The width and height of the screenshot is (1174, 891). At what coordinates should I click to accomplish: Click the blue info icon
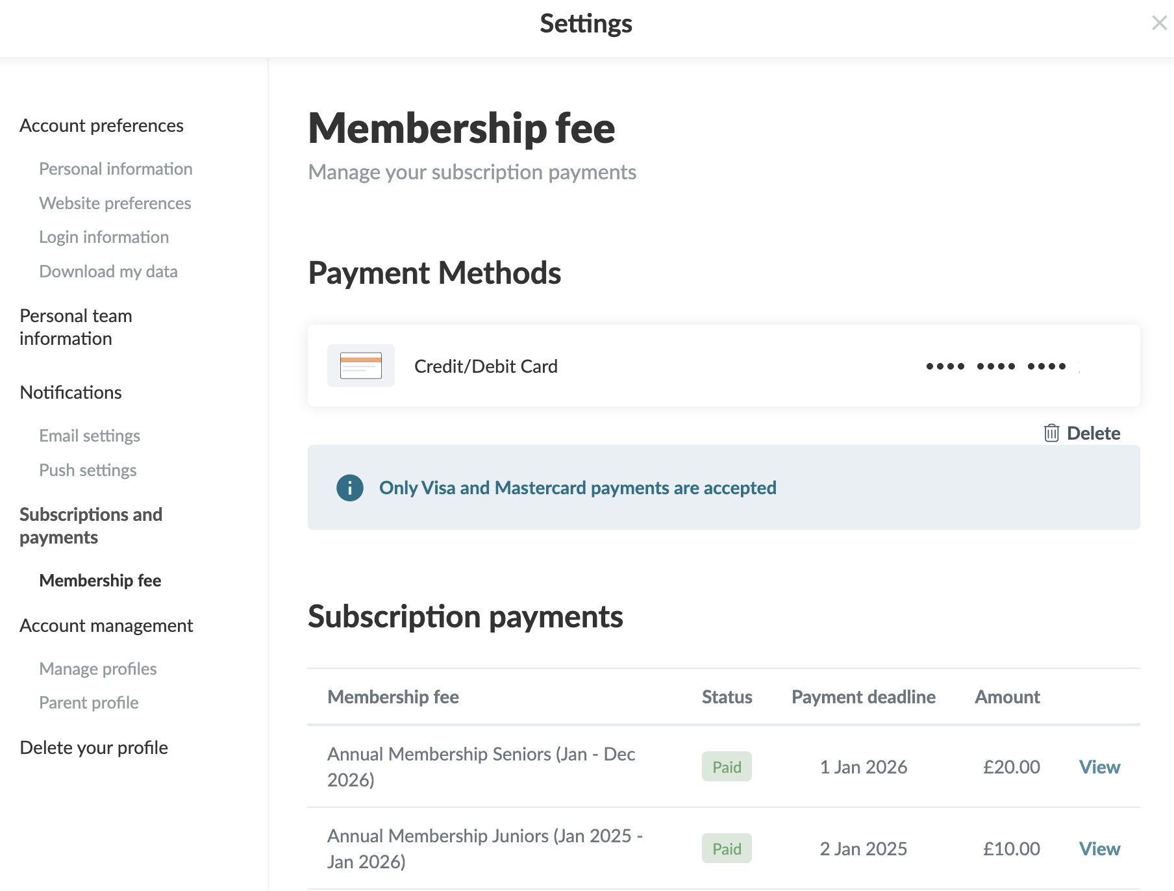tap(350, 488)
